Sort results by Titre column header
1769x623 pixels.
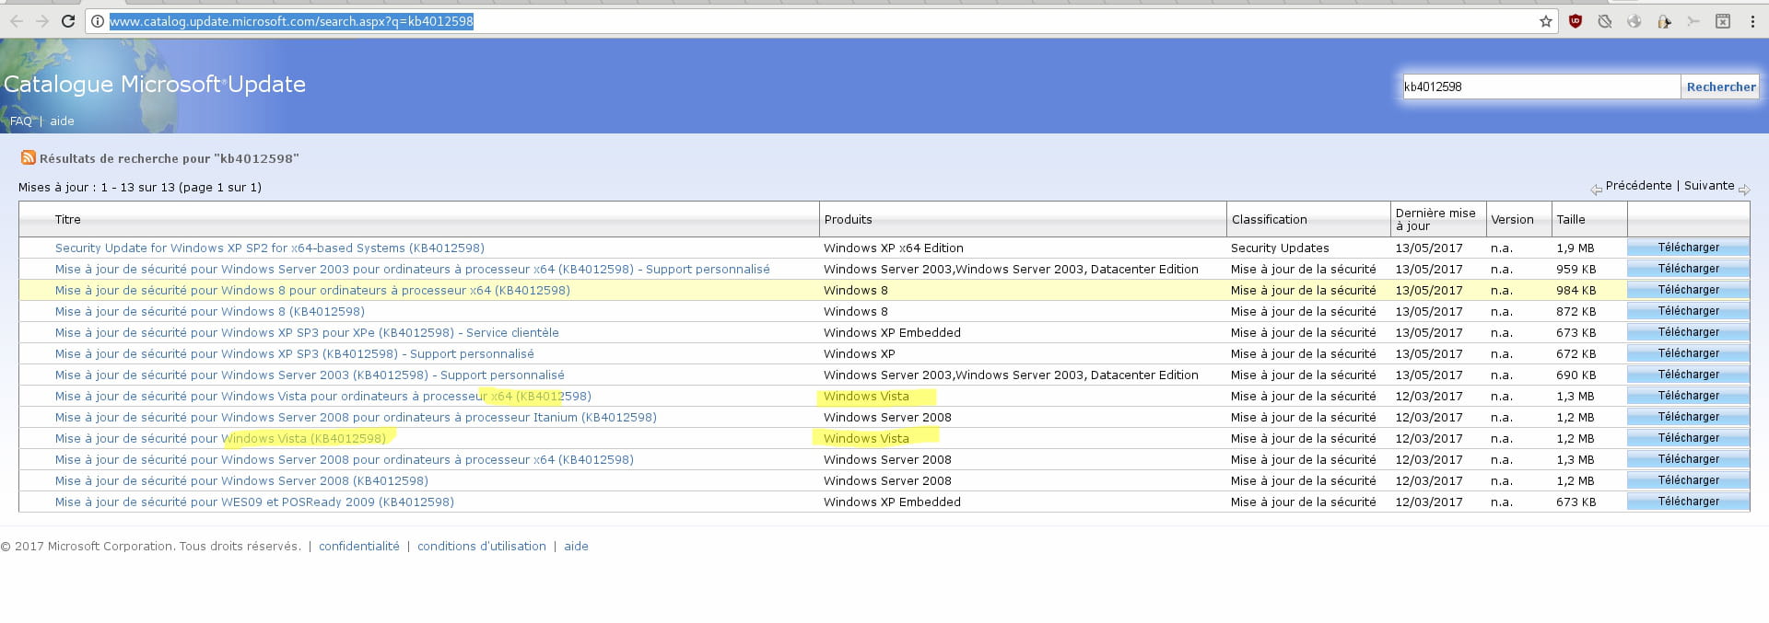[67, 219]
